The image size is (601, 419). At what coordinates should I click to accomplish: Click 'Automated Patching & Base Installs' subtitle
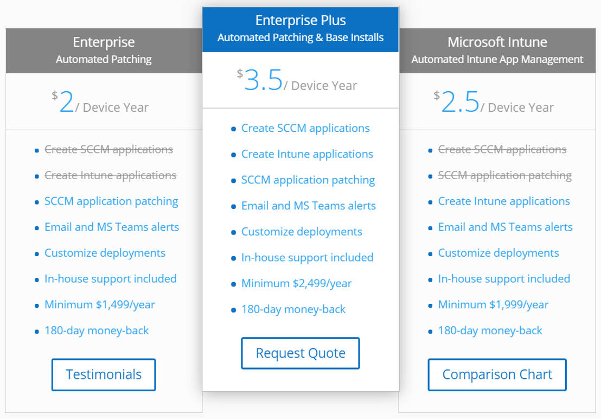pyautogui.click(x=300, y=38)
